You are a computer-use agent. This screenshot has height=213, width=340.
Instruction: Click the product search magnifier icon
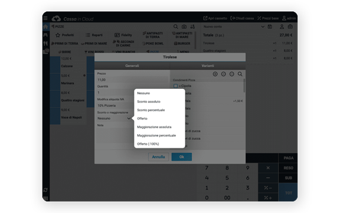176,26
